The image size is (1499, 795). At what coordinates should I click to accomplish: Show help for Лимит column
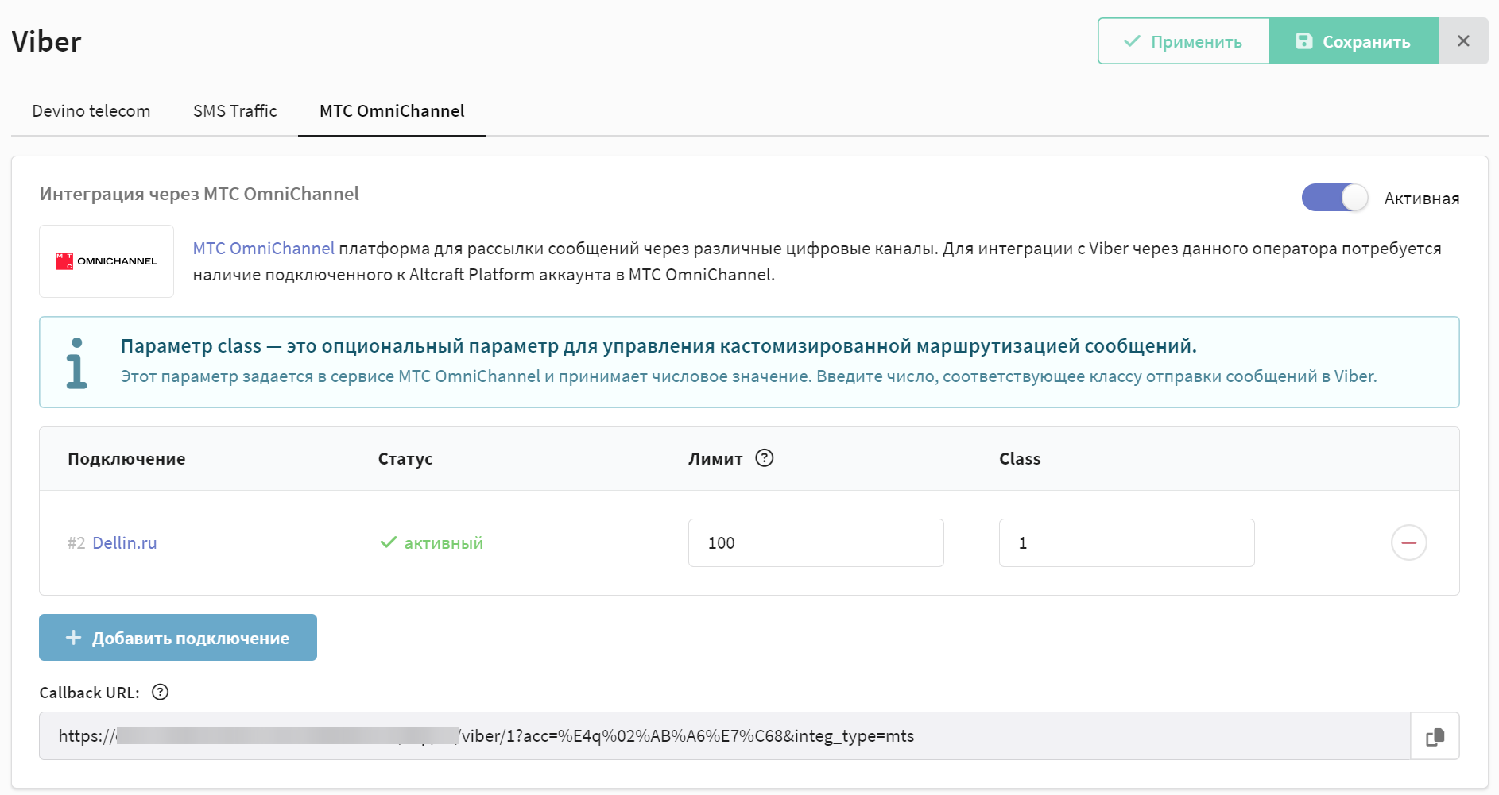pyautogui.click(x=765, y=458)
